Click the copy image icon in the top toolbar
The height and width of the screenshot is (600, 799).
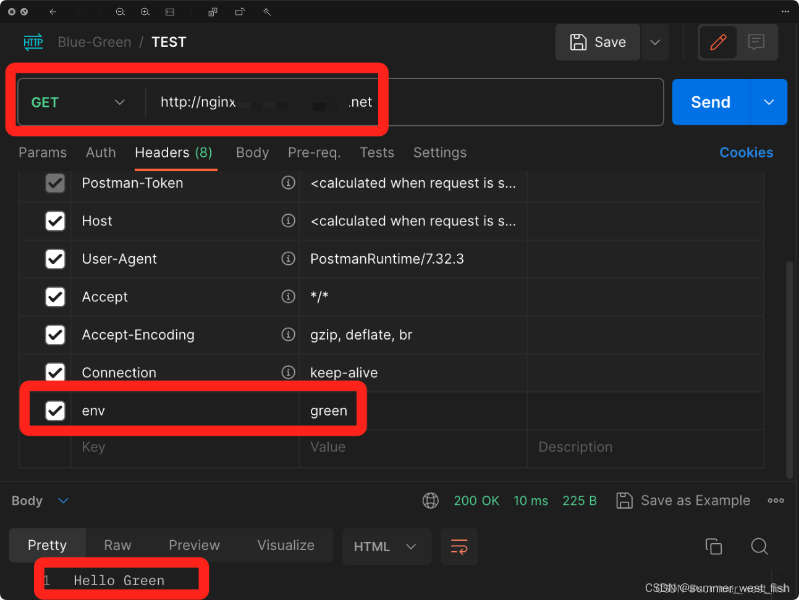click(213, 12)
